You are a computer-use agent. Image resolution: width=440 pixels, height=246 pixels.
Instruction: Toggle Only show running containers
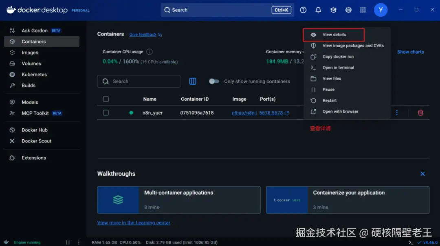click(214, 81)
